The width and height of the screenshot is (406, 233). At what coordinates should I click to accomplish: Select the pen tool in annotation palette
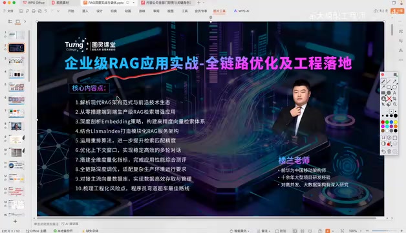tap(383, 82)
